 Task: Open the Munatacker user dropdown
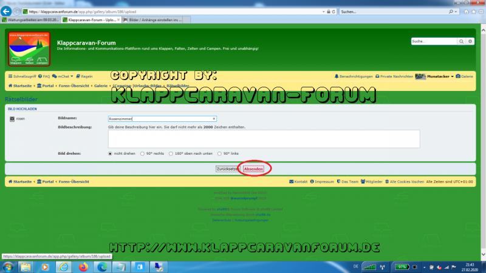tap(437, 76)
